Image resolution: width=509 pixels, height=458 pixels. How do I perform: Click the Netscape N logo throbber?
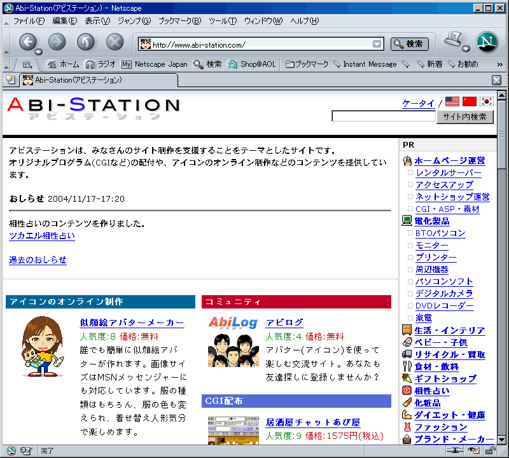tap(487, 42)
